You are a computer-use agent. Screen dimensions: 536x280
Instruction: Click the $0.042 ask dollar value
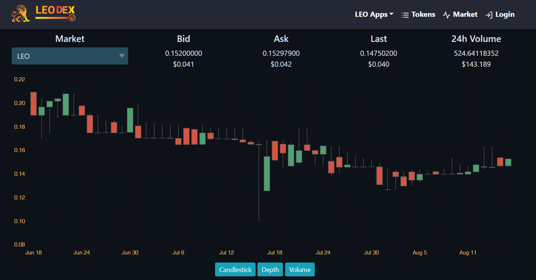pyautogui.click(x=281, y=65)
